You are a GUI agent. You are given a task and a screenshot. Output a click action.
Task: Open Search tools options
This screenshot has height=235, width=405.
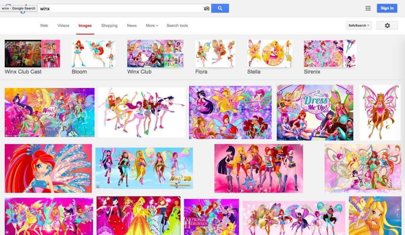click(177, 26)
